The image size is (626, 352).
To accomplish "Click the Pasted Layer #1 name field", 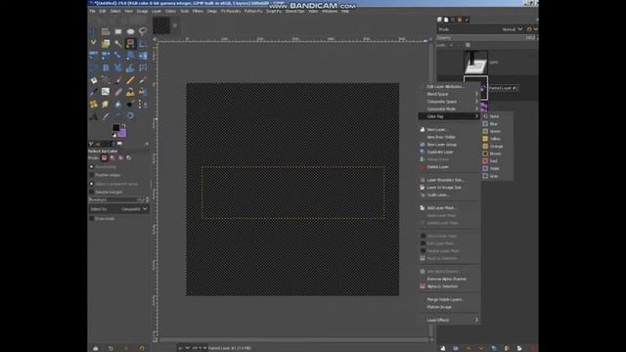I will [x=503, y=88].
